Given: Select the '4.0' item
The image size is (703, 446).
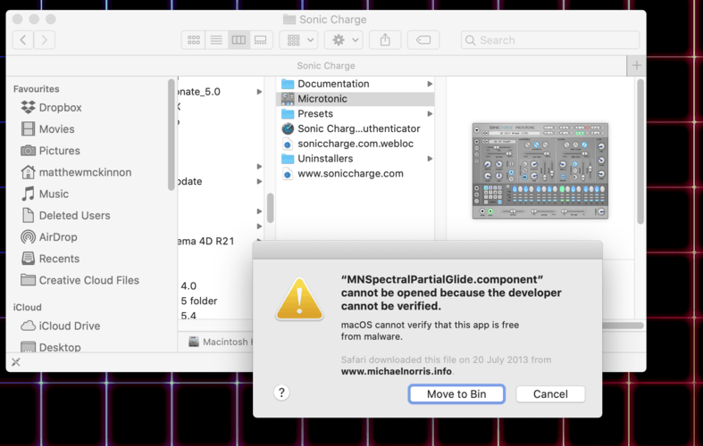Looking at the screenshot, I should (x=188, y=285).
